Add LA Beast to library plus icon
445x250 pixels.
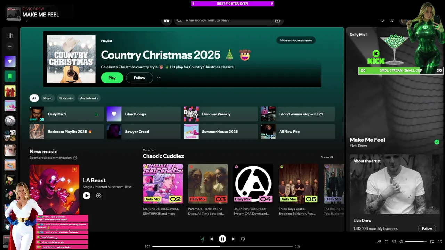pos(99,196)
